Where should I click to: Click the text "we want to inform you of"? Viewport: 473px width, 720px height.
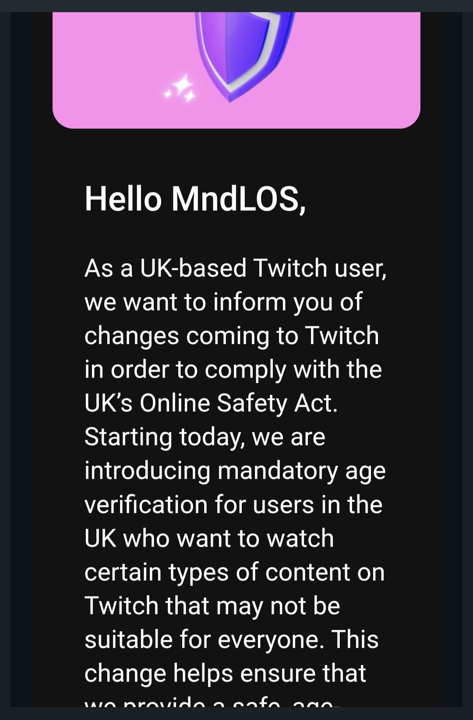pyautogui.click(x=223, y=302)
